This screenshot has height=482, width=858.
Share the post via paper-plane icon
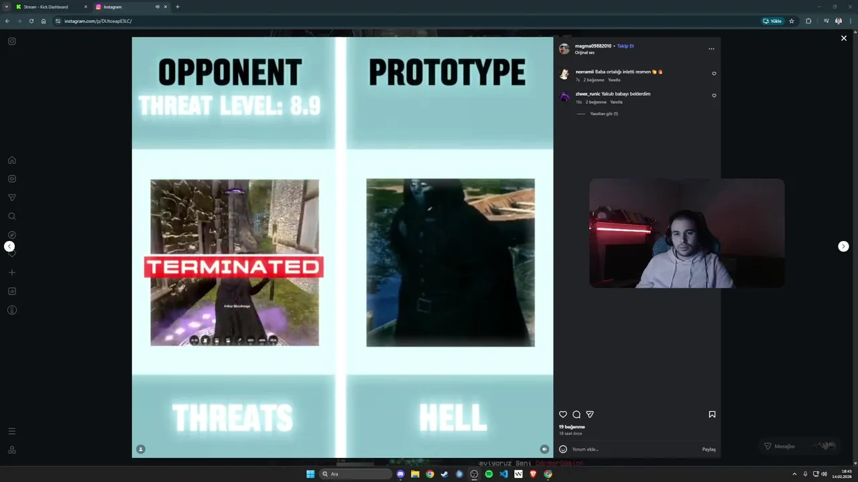(590, 414)
